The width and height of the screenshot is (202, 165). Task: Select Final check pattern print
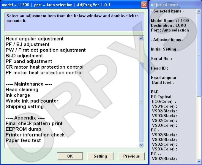click(34, 123)
